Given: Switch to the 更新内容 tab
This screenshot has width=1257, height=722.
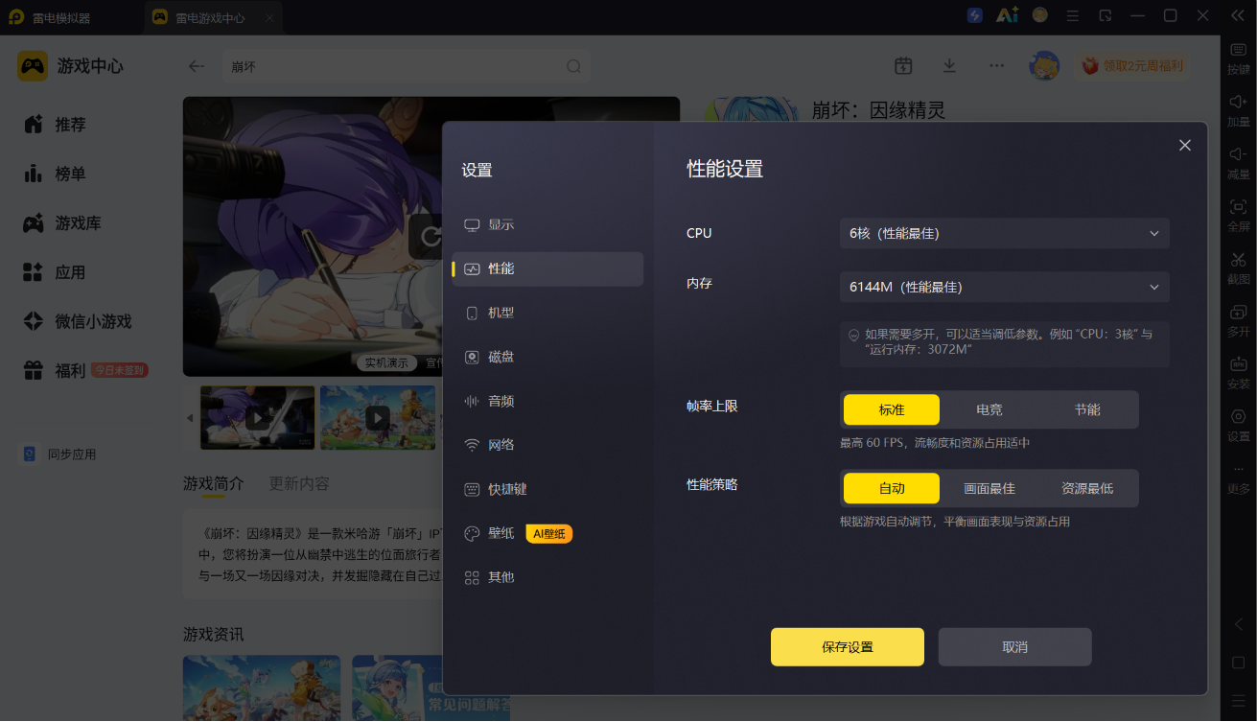Looking at the screenshot, I should (x=299, y=483).
